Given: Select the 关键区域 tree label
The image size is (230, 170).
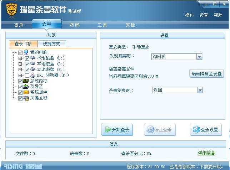Looking at the screenshot, I should 39,98.
